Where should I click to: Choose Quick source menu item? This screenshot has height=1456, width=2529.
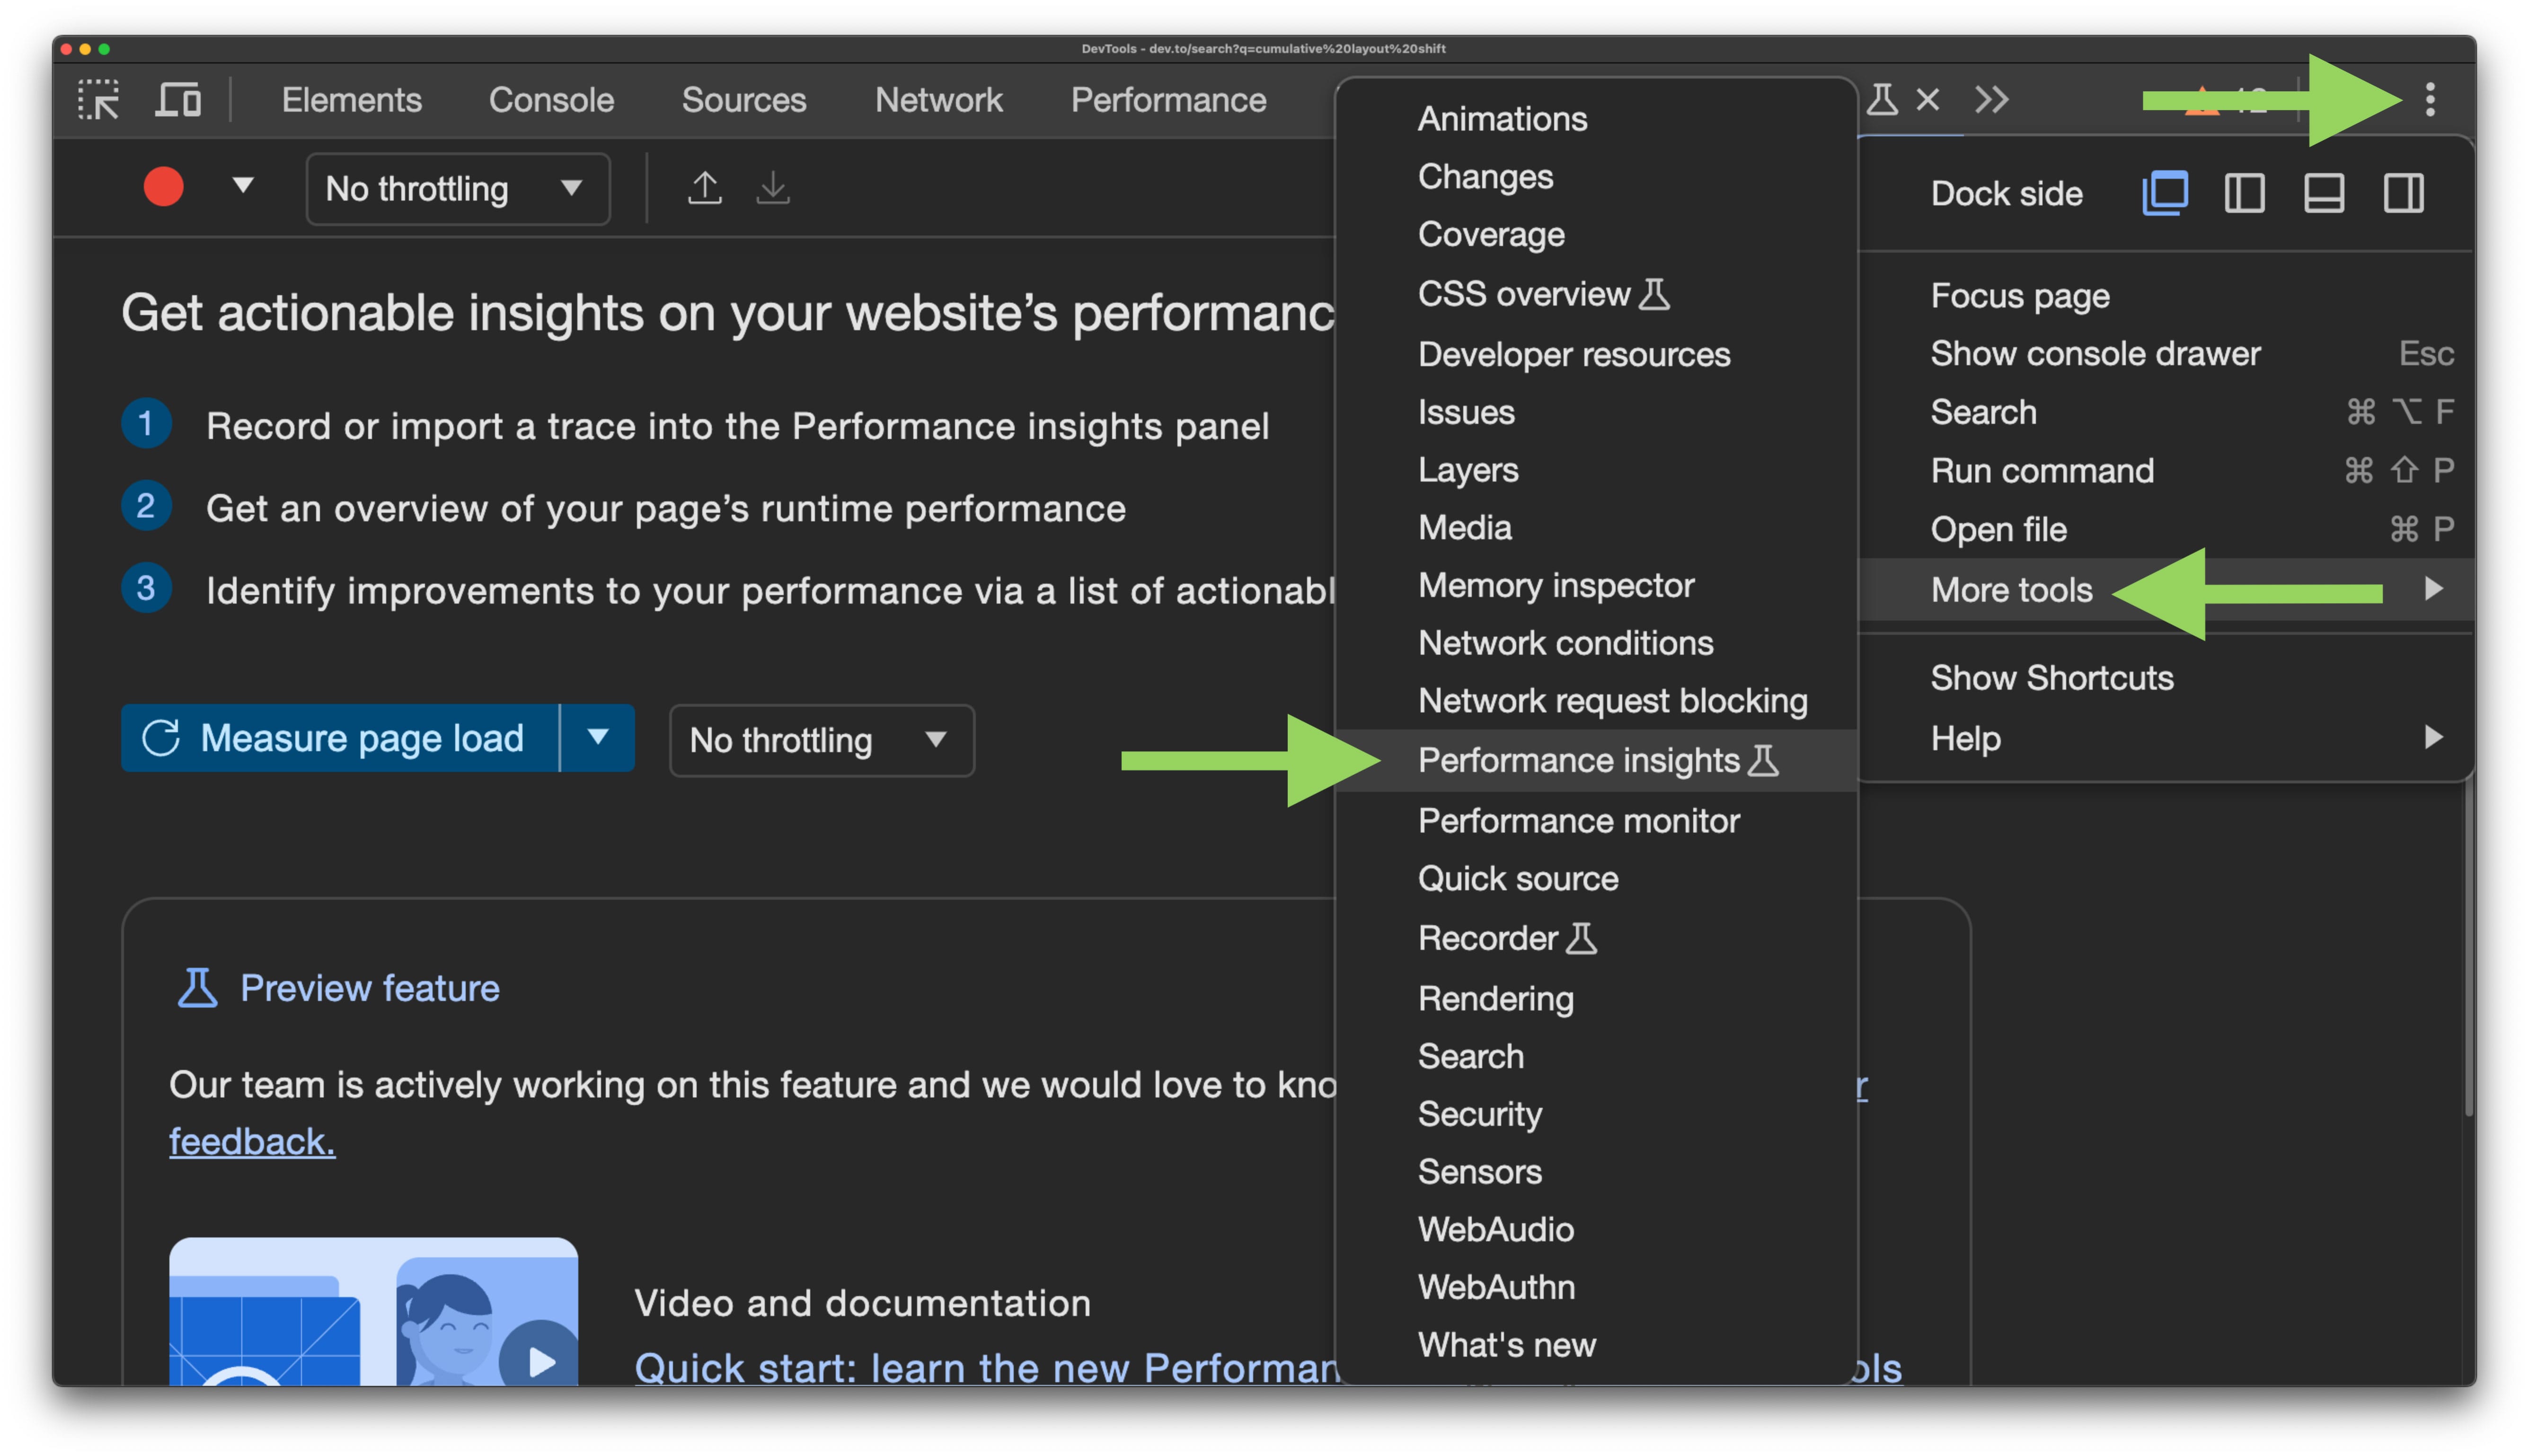tap(1597, 879)
